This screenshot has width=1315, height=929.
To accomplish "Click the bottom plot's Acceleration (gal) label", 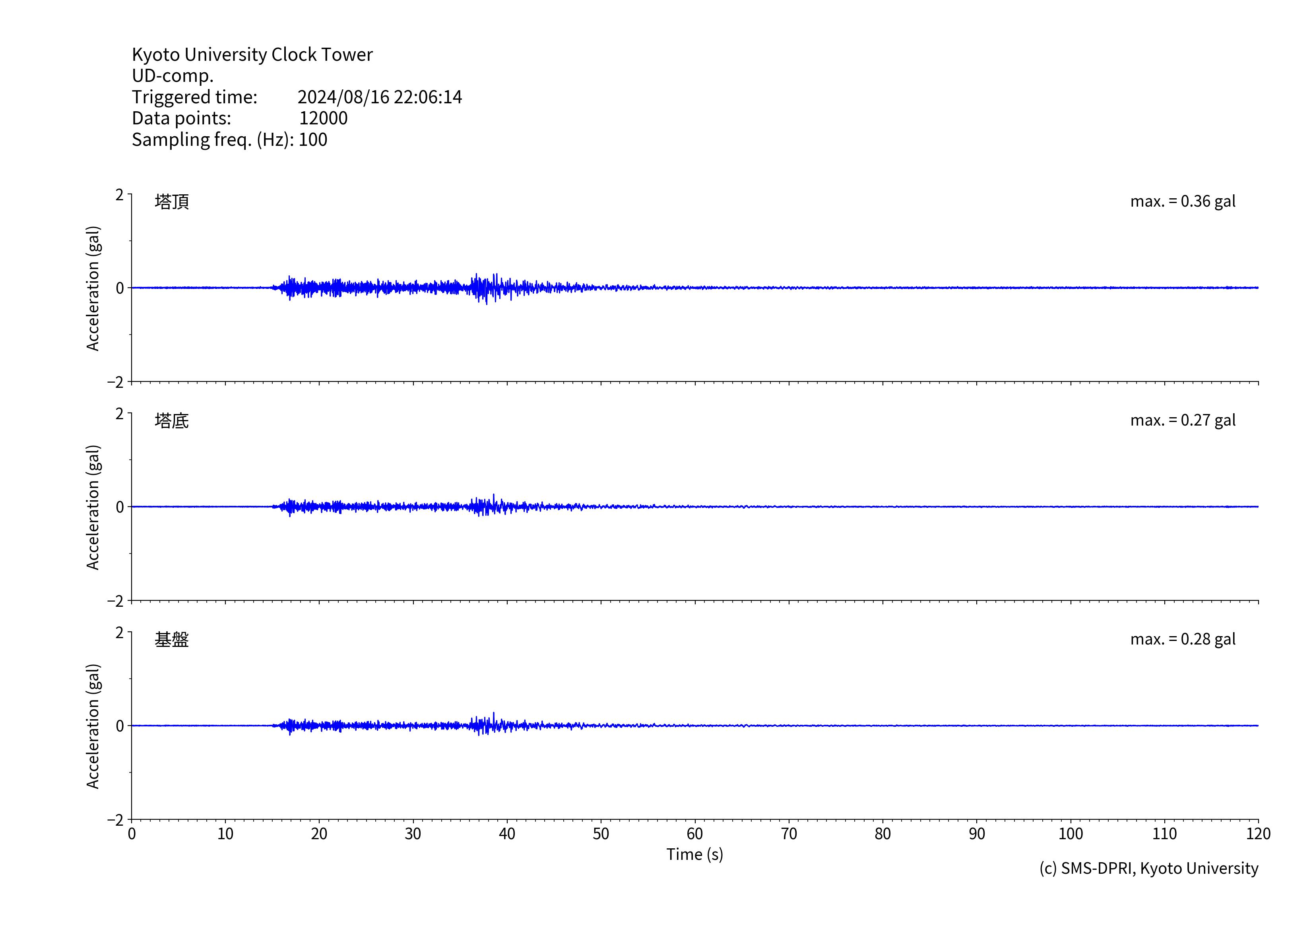I will click(93, 726).
